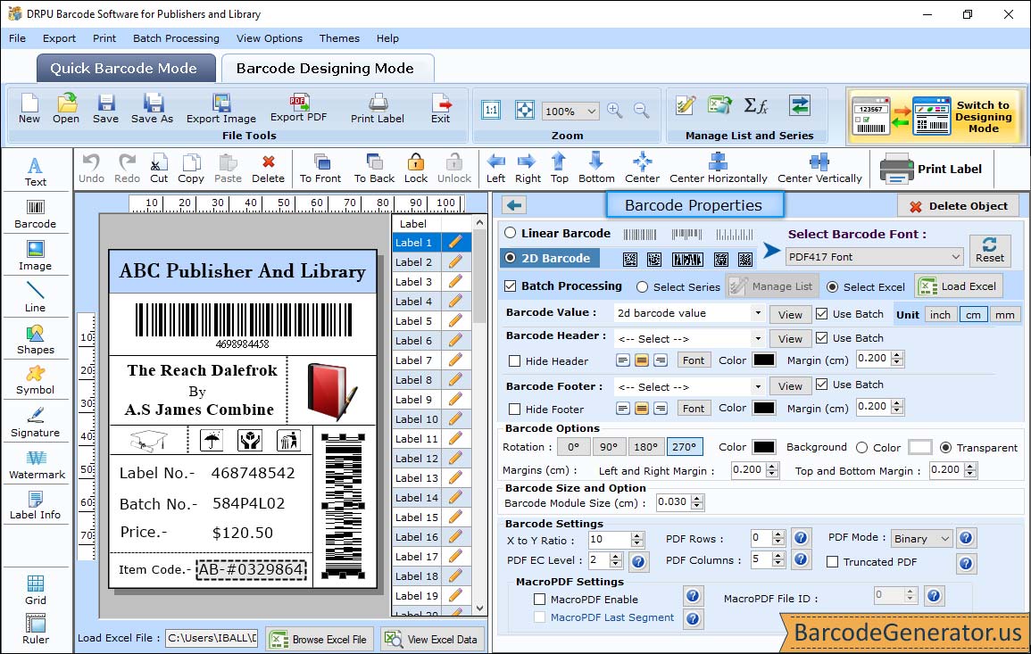This screenshot has width=1031, height=654.
Task: Toggle Use Batch for Barcode Value
Action: point(822,313)
